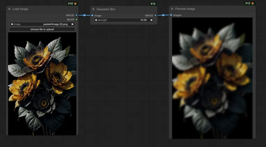This screenshot has width=266, height=147.
Task: Decrease blur strength with the left arrow
Action: (96, 20)
